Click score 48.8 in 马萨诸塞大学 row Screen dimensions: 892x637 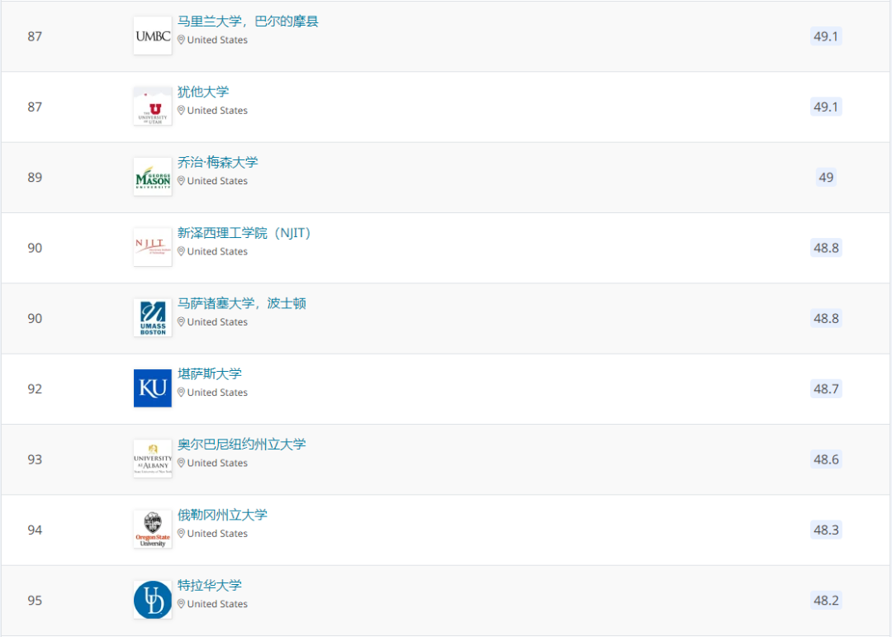826,318
